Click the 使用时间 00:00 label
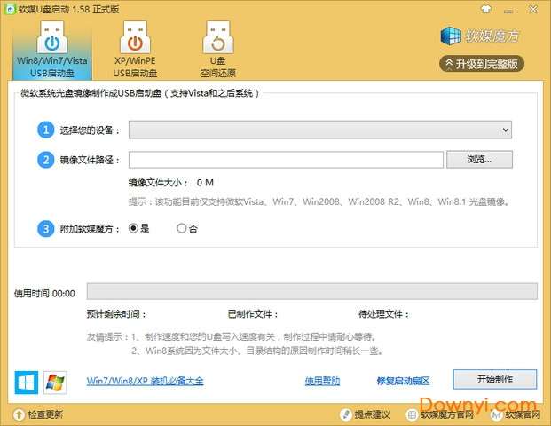Image resolution: width=551 pixels, height=426 pixels. pos(44,294)
